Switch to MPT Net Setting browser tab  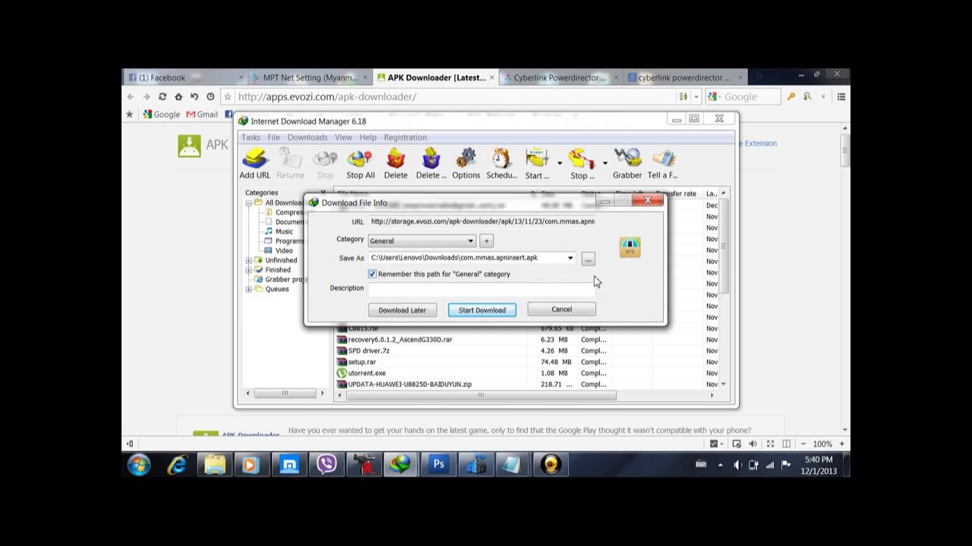pyautogui.click(x=309, y=77)
